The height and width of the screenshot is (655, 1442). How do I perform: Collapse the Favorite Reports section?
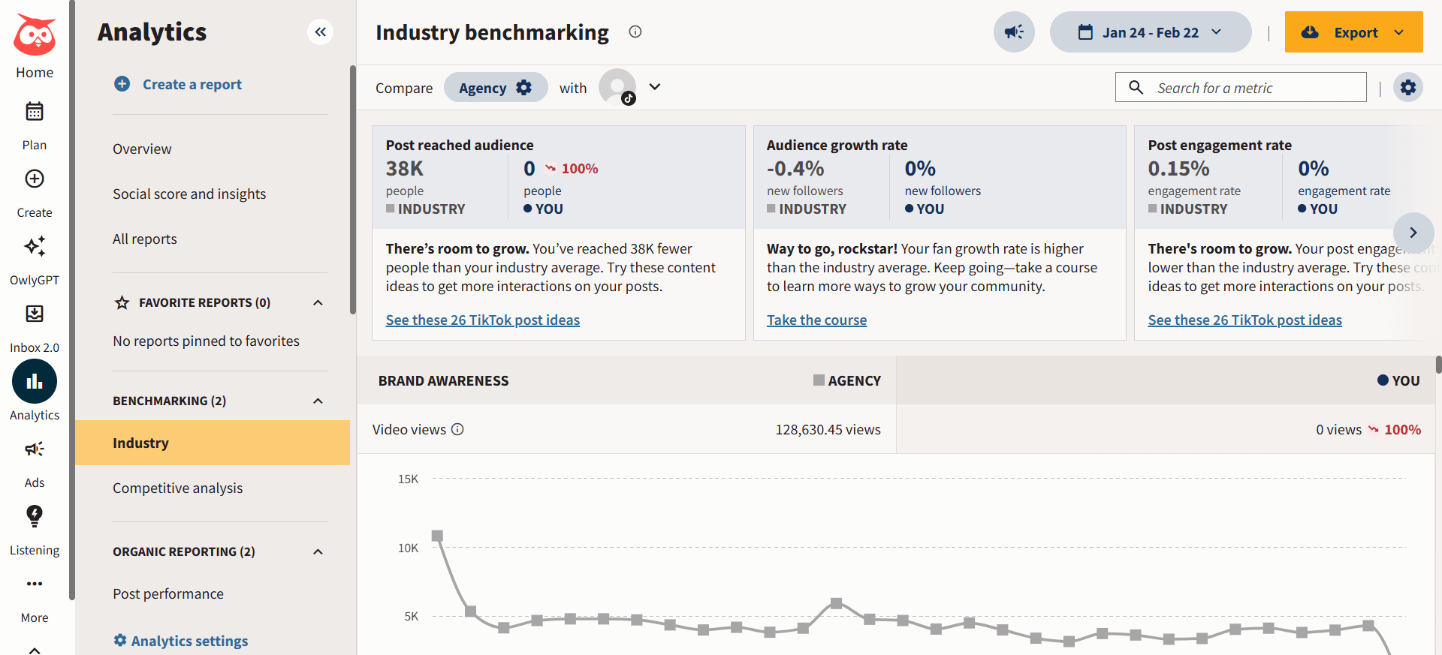point(318,302)
